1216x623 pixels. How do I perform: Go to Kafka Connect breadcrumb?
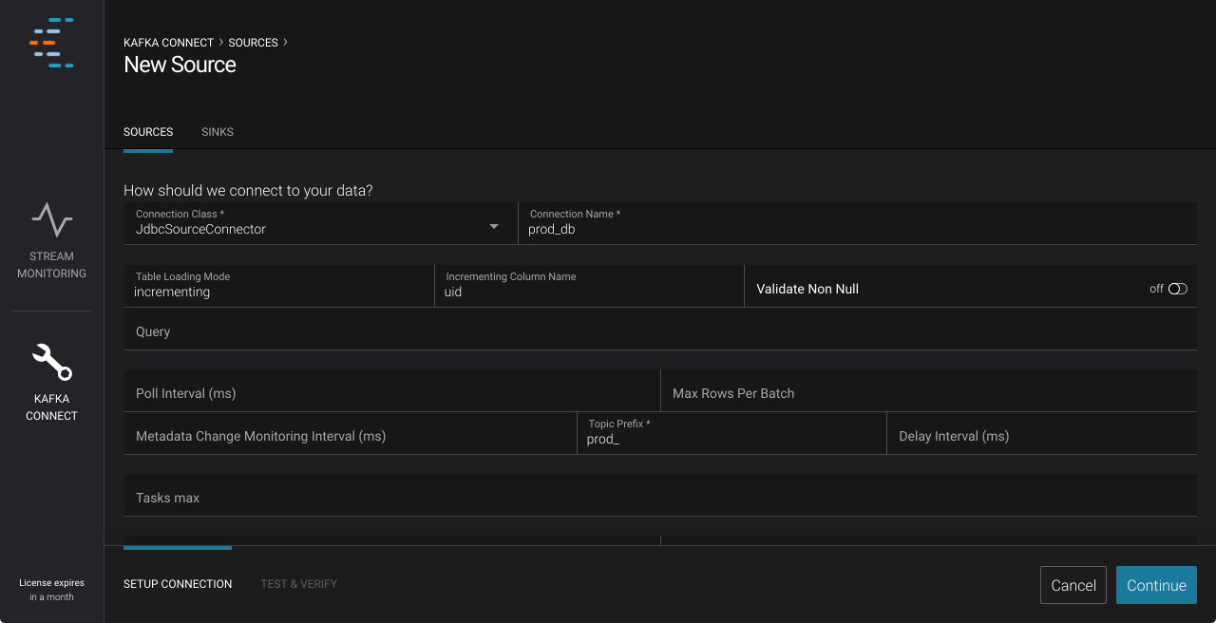pyautogui.click(x=168, y=43)
